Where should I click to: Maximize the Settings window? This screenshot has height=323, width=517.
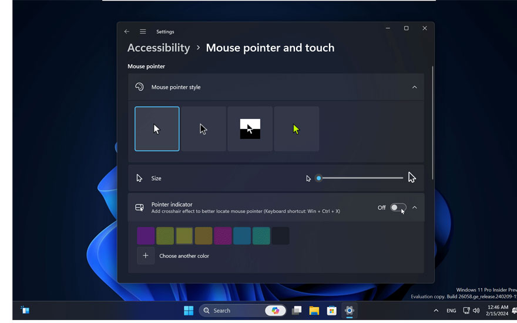click(x=406, y=28)
